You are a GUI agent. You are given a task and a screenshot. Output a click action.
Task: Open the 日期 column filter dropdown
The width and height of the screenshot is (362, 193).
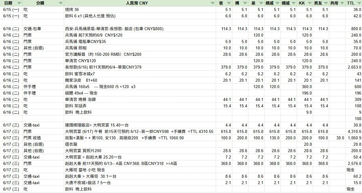(19, 3)
